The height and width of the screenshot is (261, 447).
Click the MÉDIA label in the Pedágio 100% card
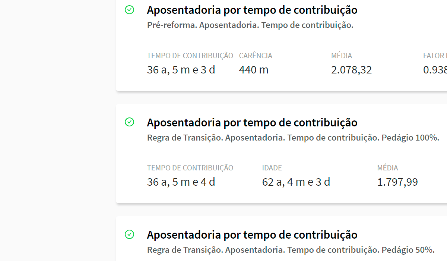click(388, 168)
